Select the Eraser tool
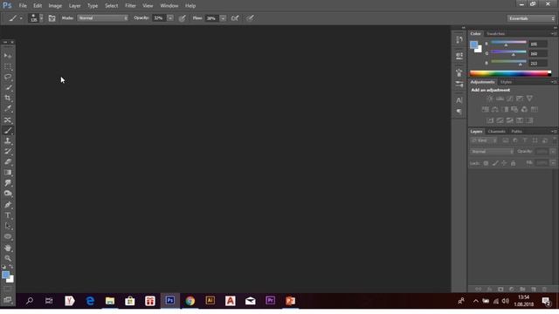Image resolution: width=559 pixels, height=314 pixels. 8,161
